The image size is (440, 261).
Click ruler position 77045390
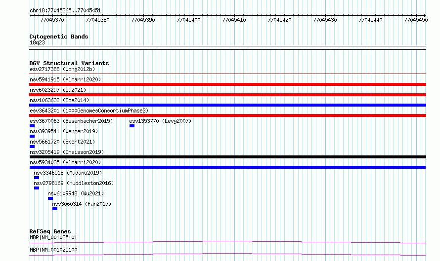point(143,20)
